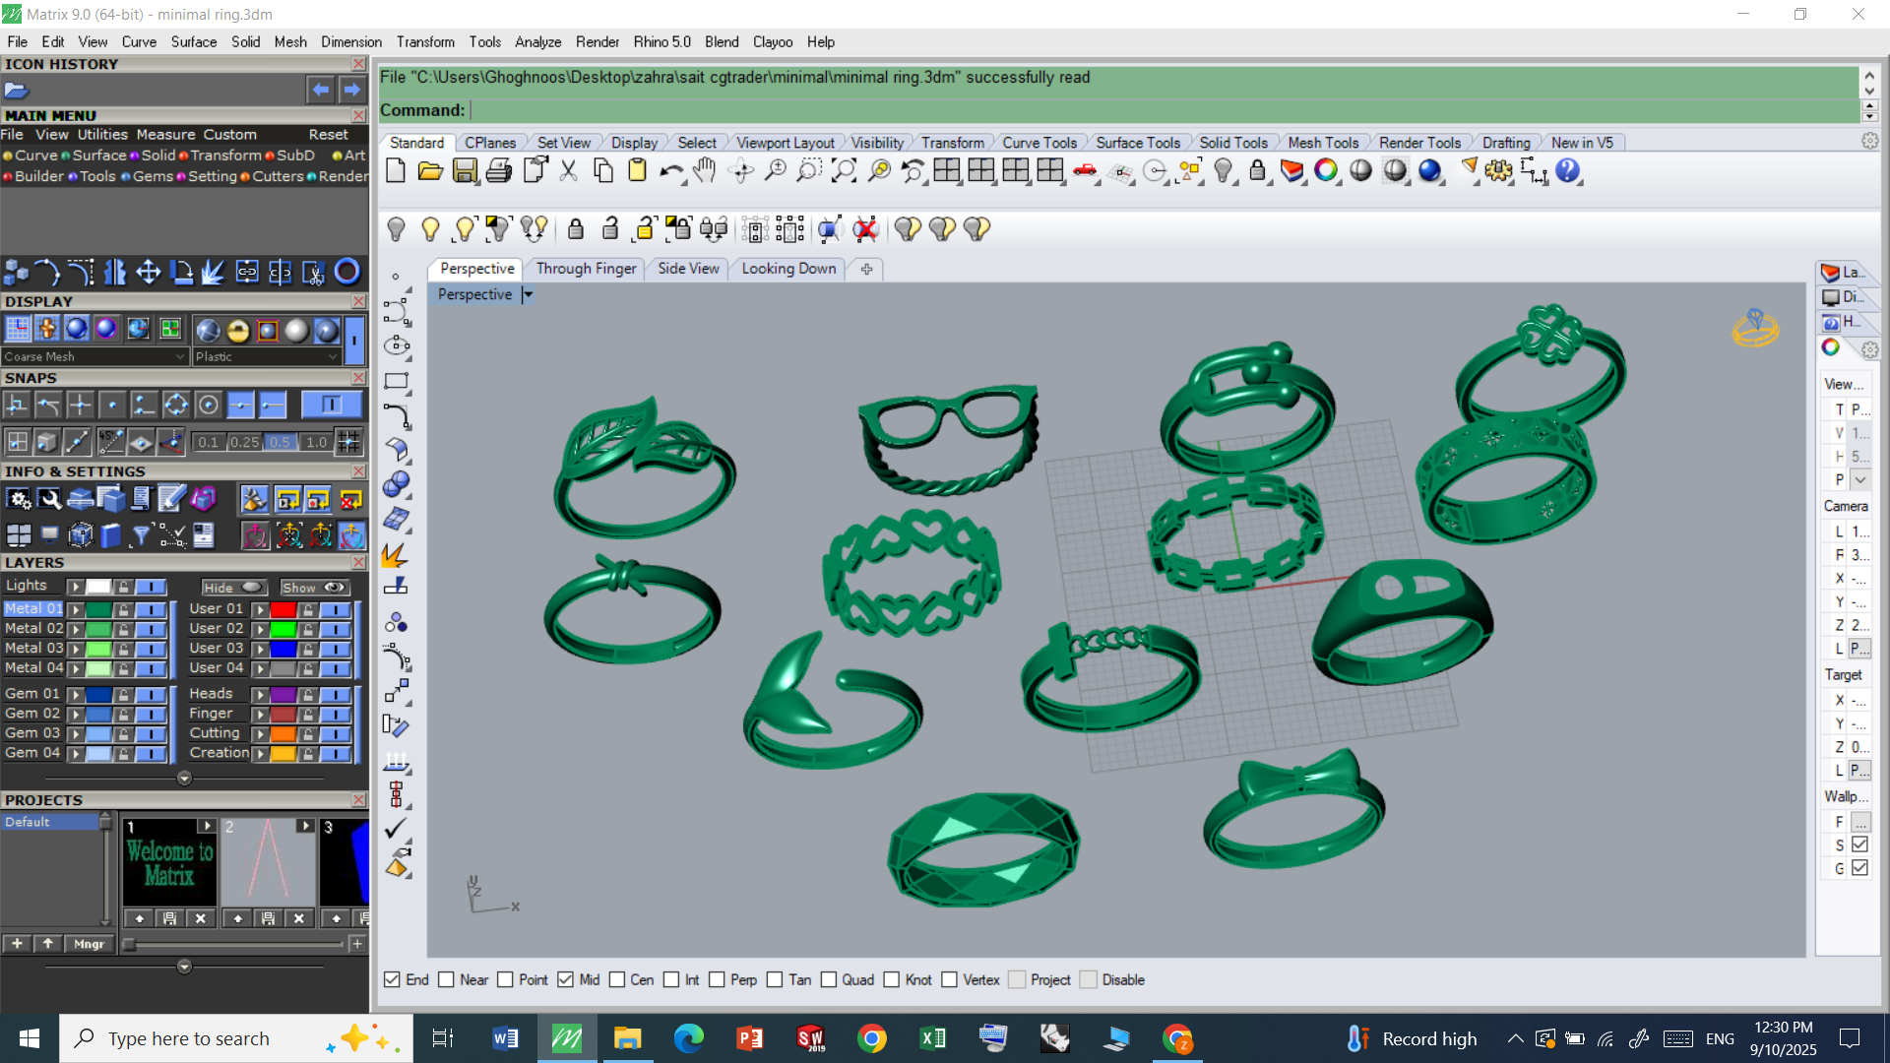Click the Open folder toolbar icon

coord(430,171)
